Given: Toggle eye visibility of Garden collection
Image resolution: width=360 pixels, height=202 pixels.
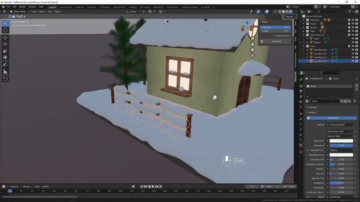Looking at the screenshot, I should 353,27.
